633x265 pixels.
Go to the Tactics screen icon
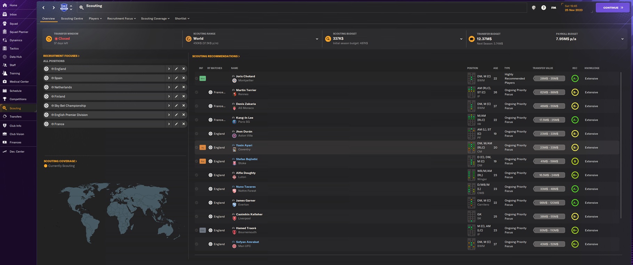click(5, 48)
